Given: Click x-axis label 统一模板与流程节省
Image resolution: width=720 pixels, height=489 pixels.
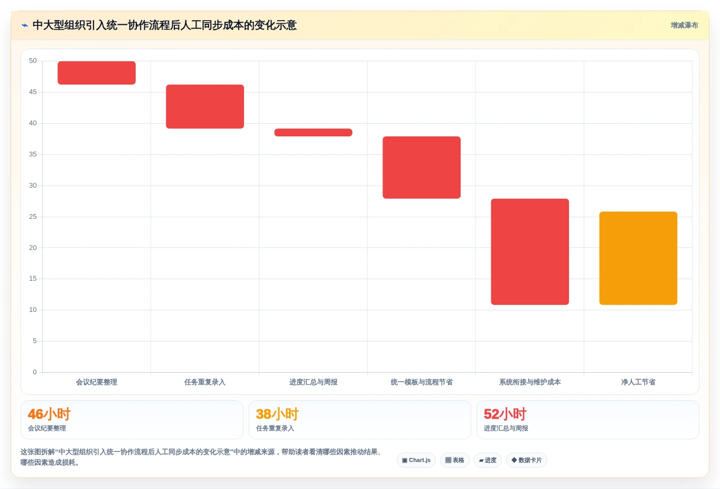Looking at the screenshot, I should (422, 382).
